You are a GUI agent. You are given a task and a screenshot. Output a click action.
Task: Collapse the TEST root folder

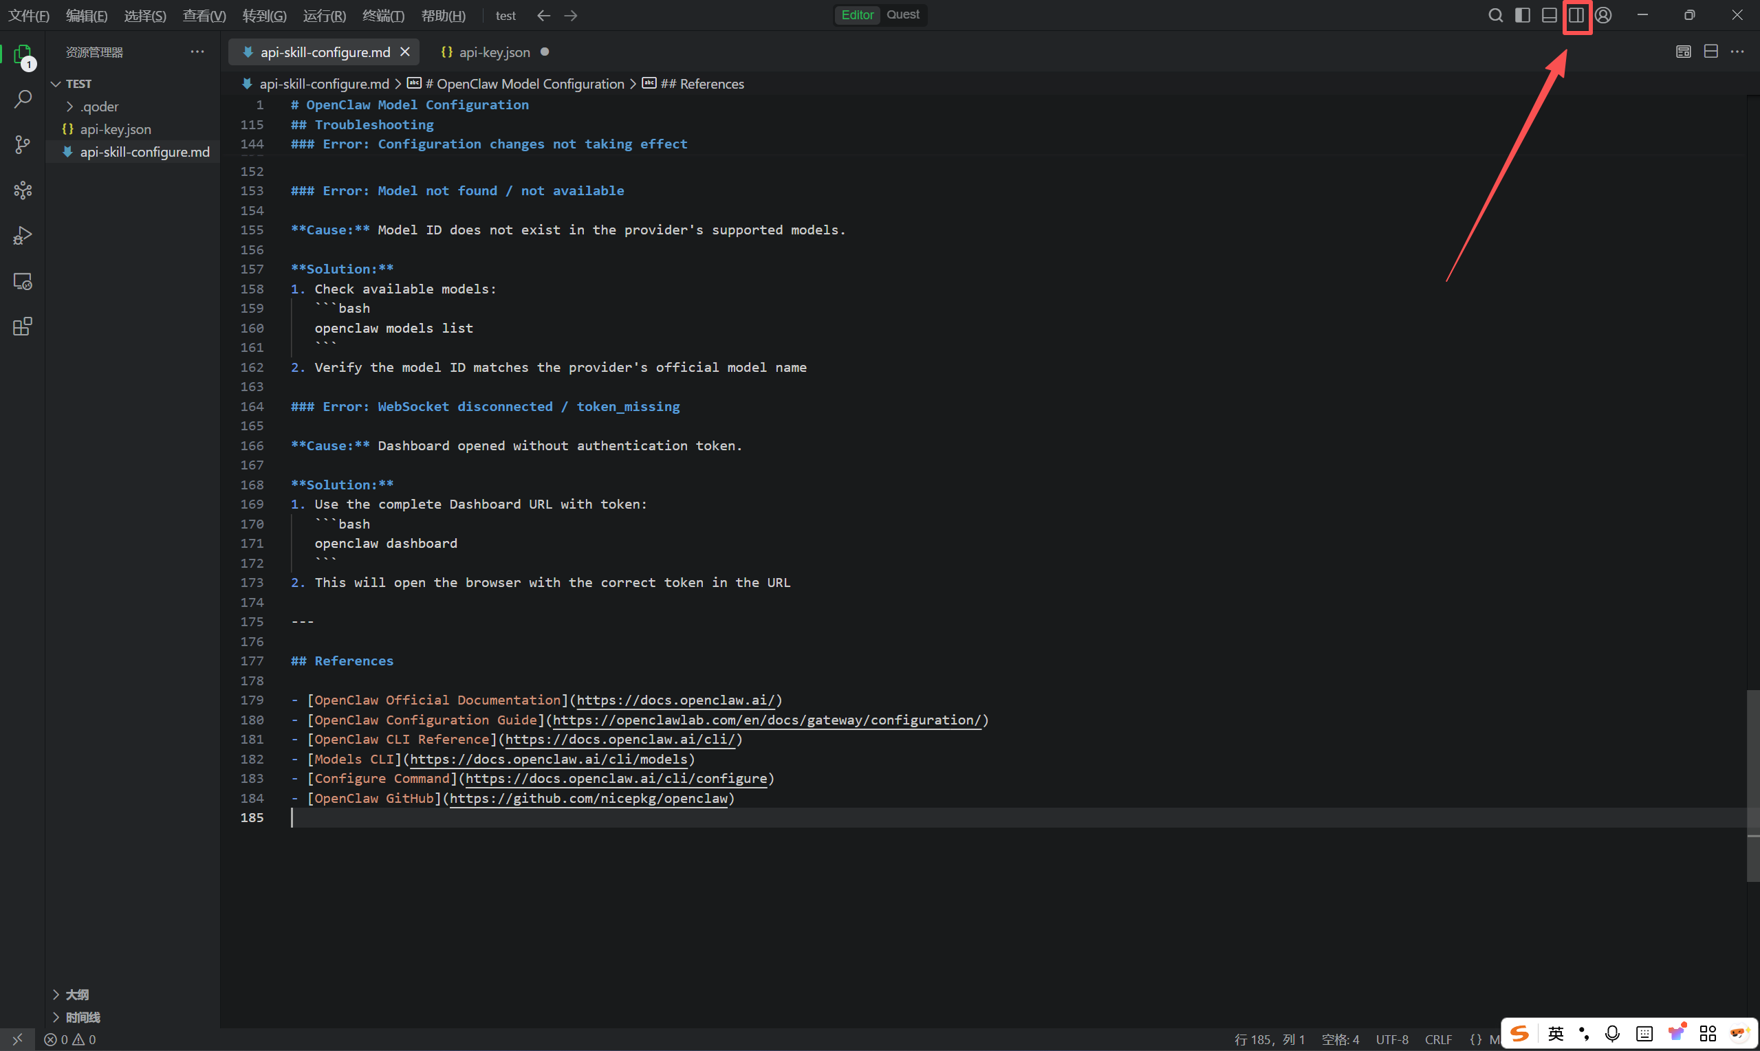point(78,84)
